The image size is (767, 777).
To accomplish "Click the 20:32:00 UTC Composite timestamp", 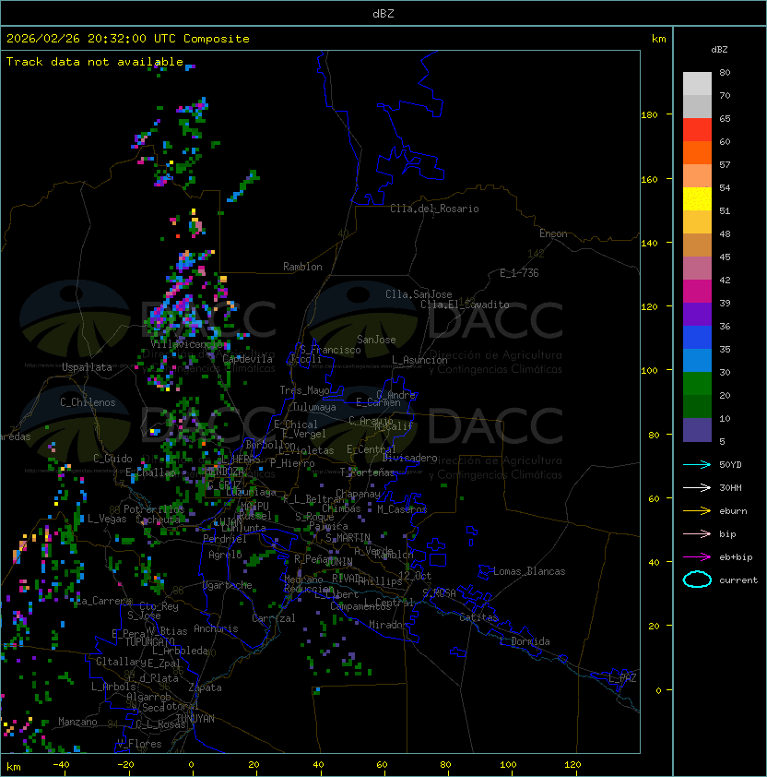I will tap(127, 39).
